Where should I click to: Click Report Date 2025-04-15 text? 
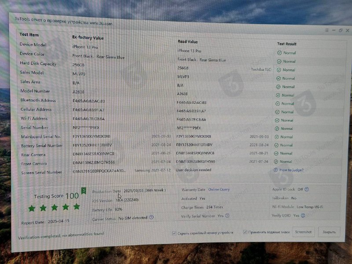[45, 222]
